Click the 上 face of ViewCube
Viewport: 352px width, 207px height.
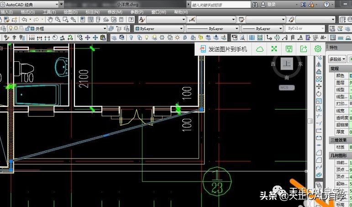pos(287,64)
